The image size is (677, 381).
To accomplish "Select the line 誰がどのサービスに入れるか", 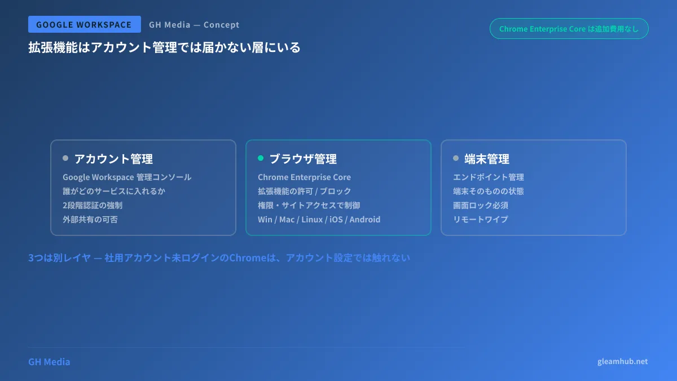I will click(x=114, y=191).
